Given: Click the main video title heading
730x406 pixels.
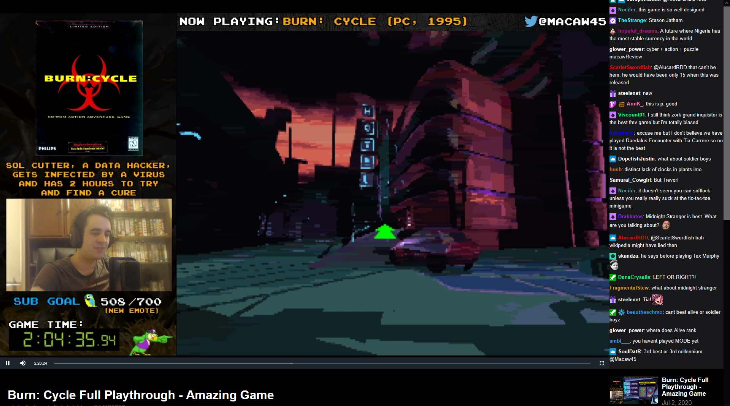Looking at the screenshot, I should point(141,395).
